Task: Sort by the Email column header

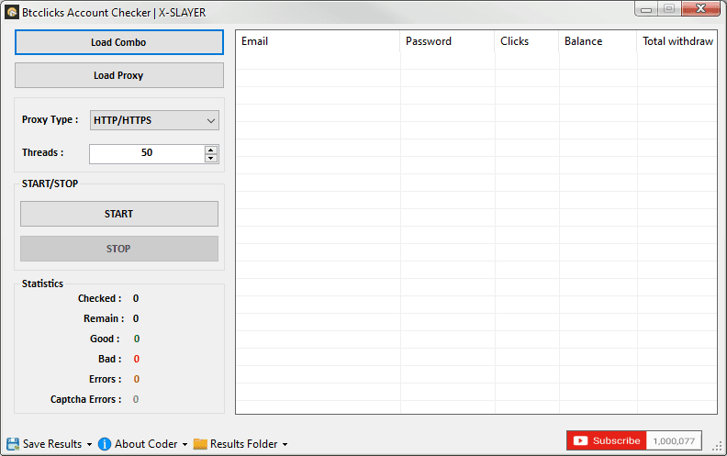Action: click(318, 41)
